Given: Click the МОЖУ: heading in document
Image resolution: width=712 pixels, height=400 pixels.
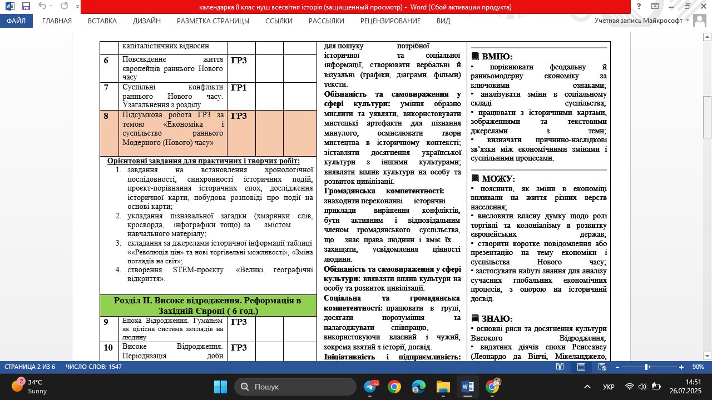Looking at the screenshot, I should tap(498, 179).
